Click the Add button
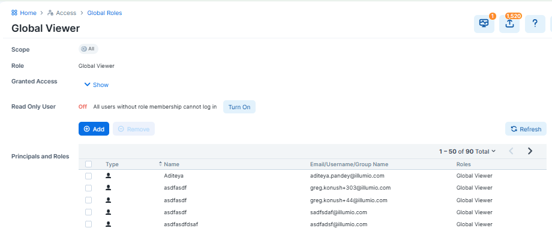The image size is (552, 228). point(94,129)
